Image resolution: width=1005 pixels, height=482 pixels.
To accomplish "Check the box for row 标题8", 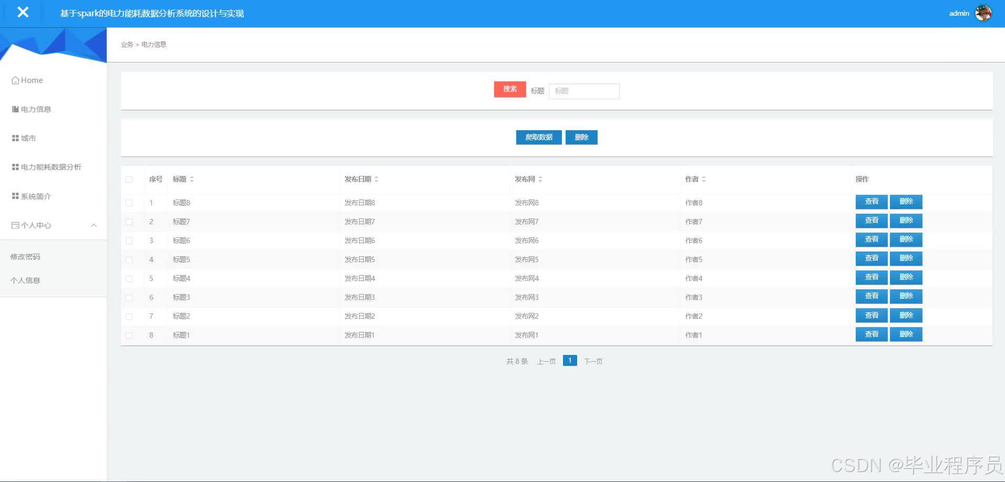I will [129, 203].
